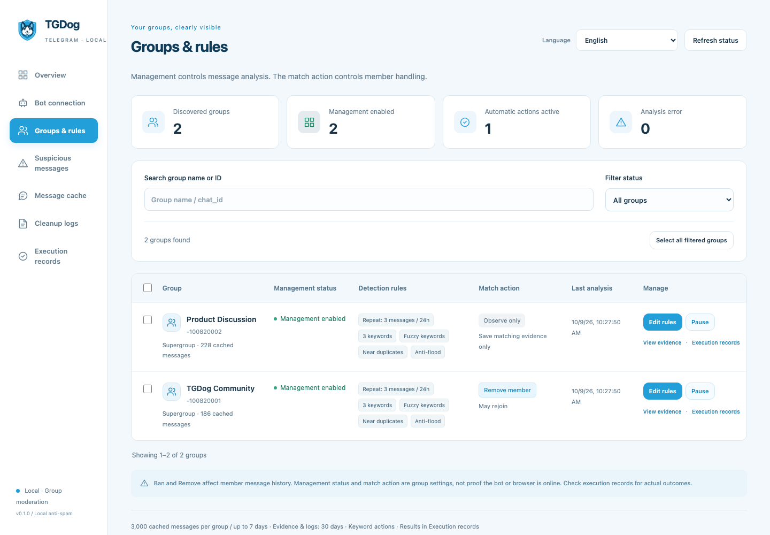The image size is (770, 535).
Task: Edit rules for Product Discussion
Action: pos(663,322)
